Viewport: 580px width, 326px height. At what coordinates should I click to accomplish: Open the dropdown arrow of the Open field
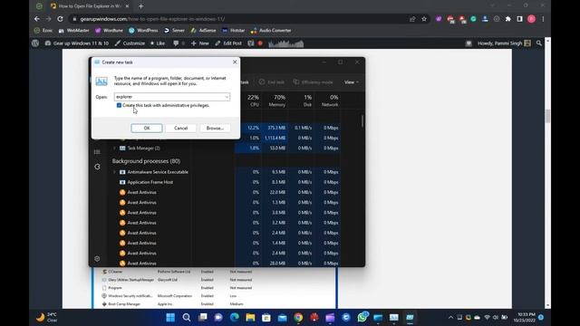pyautogui.click(x=227, y=97)
